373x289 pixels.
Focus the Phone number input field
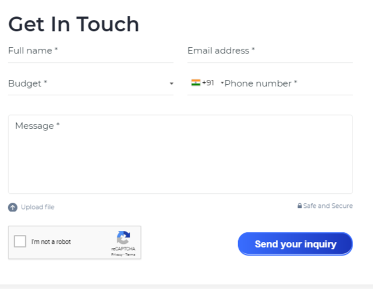pos(289,83)
